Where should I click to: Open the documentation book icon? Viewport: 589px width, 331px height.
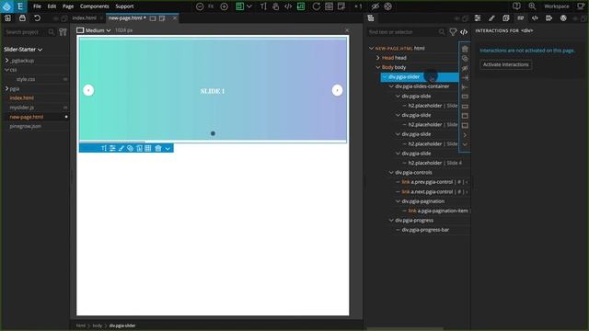(516, 6)
